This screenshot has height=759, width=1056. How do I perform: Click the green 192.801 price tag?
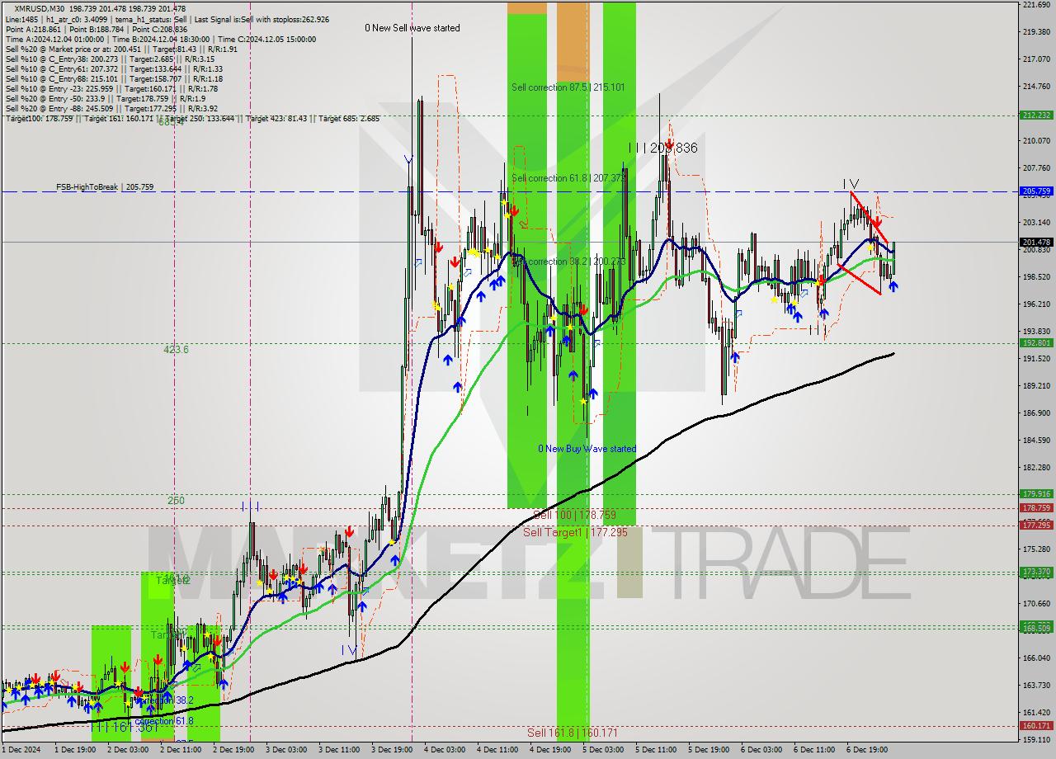tap(1036, 342)
